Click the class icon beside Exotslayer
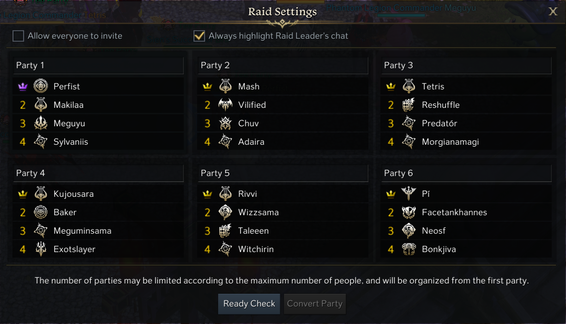 click(41, 249)
